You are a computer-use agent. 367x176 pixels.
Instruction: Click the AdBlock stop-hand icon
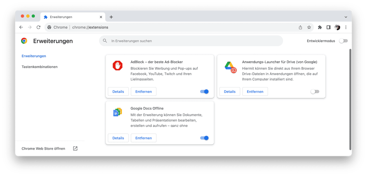point(118,66)
